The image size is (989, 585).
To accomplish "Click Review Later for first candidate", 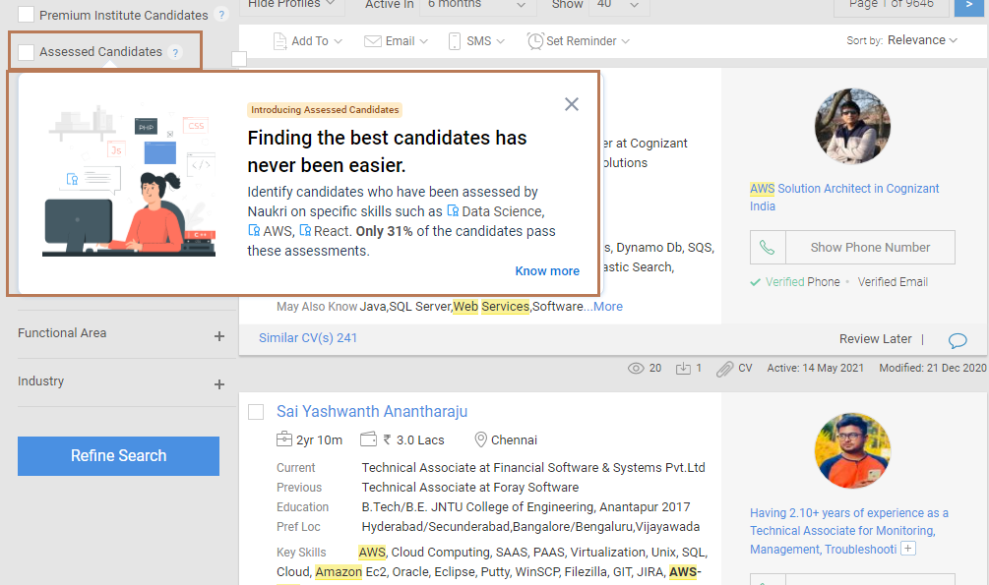I will tap(876, 339).
